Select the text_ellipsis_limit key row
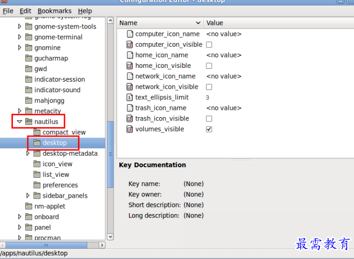Image resolution: width=354 pixels, height=259 pixels. (236, 97)
